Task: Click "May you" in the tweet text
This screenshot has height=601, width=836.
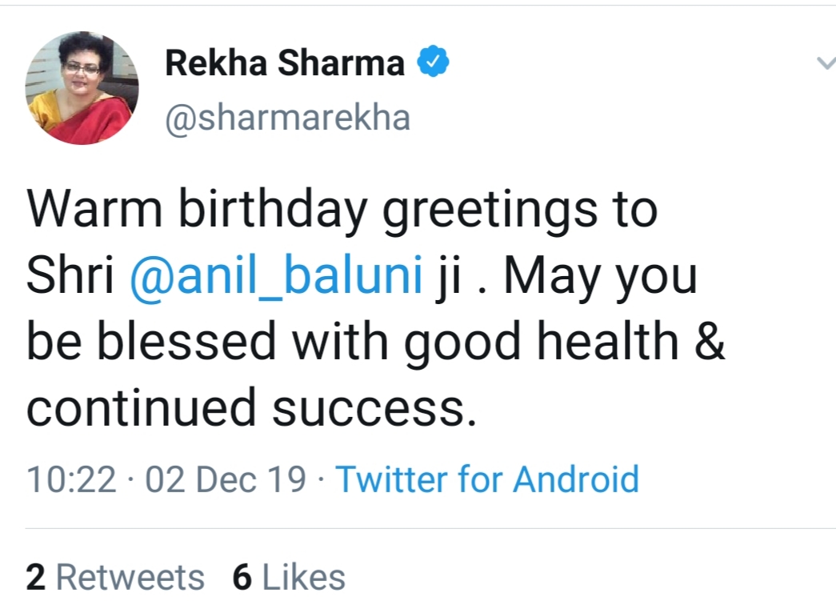Action: (x=600, y=277)
